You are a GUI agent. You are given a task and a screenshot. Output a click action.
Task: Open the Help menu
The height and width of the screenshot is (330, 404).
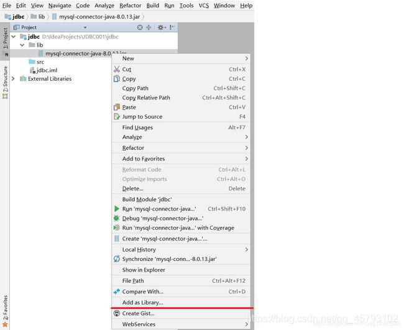(246, 6)
